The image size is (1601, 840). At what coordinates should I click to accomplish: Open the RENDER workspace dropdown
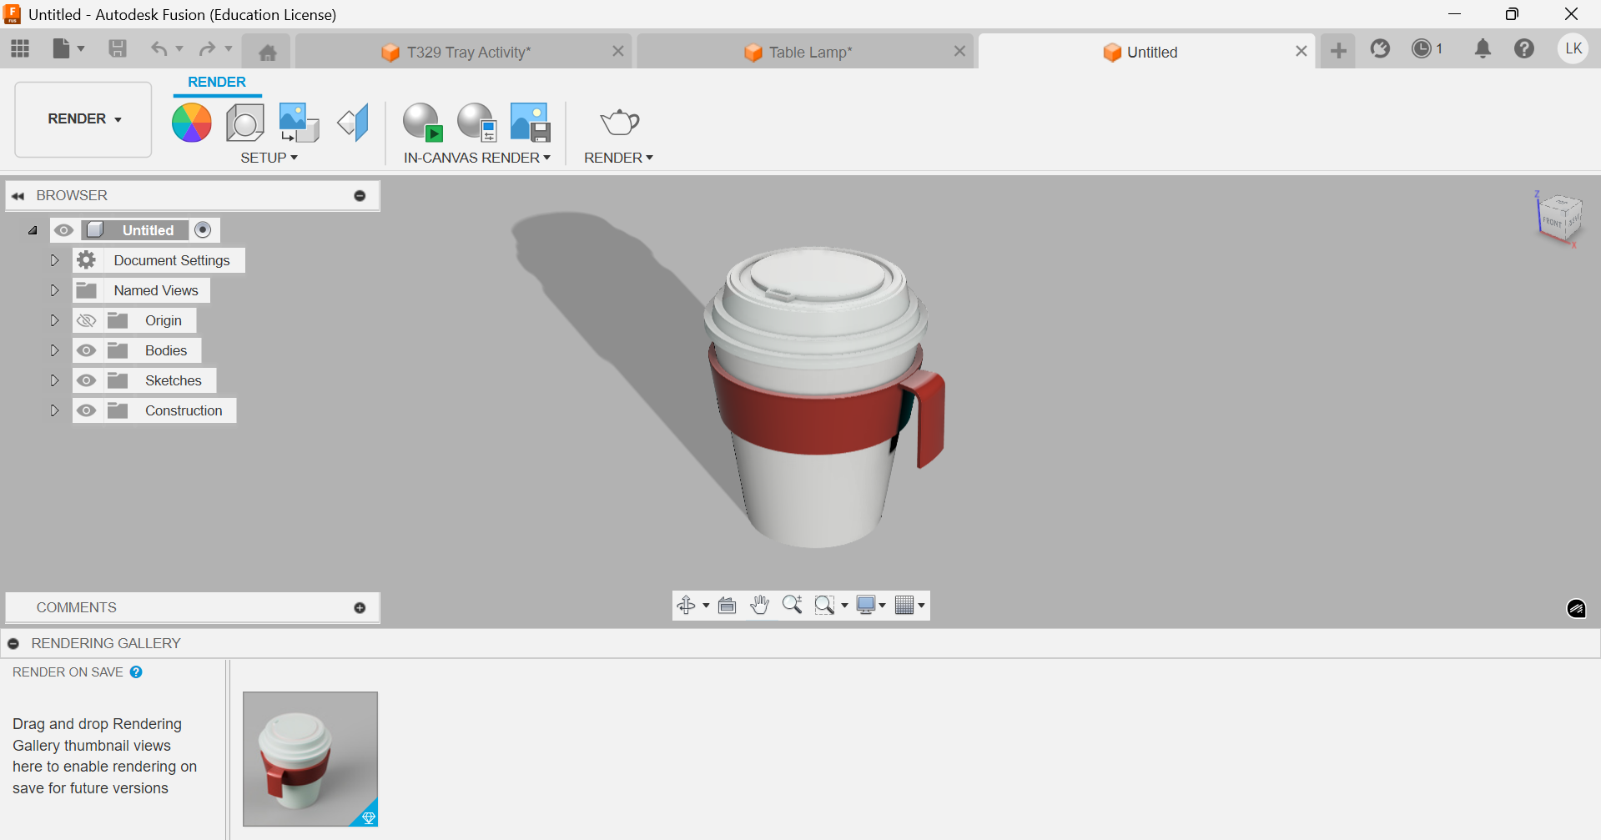(x=83, y=119)
